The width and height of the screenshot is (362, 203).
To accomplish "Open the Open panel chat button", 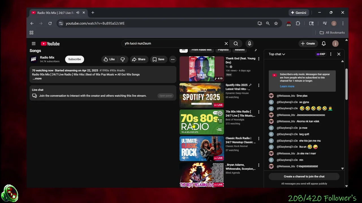I will (x=165, y=96).
